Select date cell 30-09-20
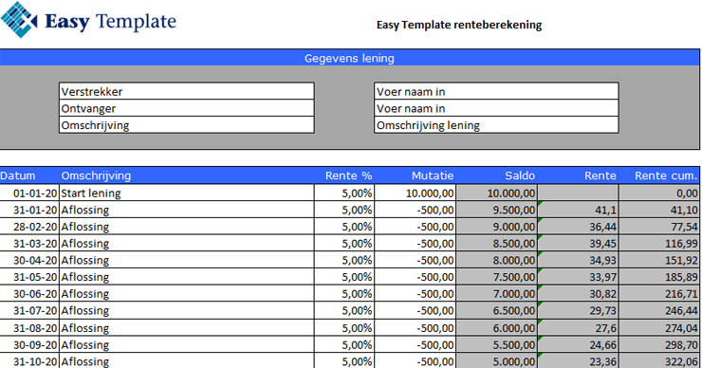The image size is (702, 368). 29,344
